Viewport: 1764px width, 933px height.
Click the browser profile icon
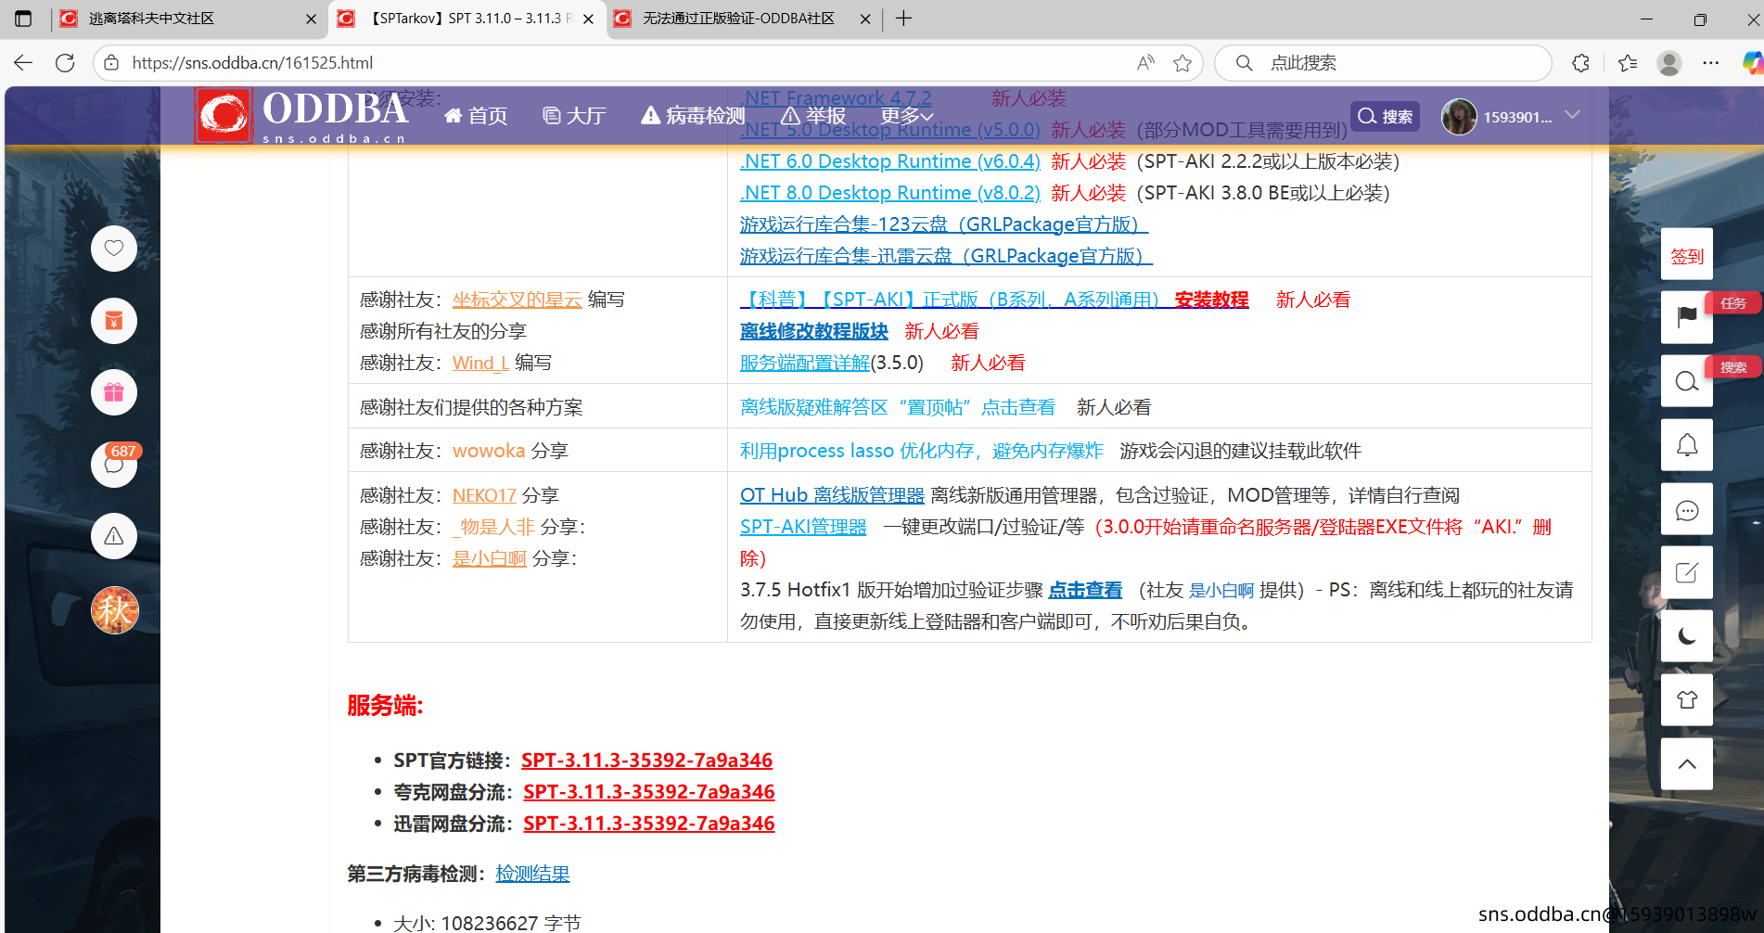tap(1669, 62)
